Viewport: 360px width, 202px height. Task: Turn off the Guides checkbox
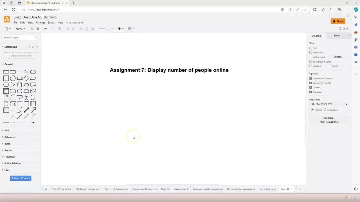coord(310,88)
